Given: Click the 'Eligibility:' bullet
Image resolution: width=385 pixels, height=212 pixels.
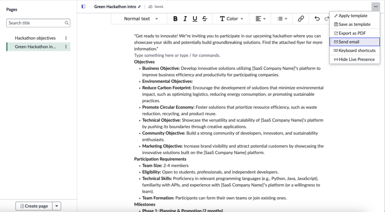Looking at the screenshot, I should (x=152, y=172).
